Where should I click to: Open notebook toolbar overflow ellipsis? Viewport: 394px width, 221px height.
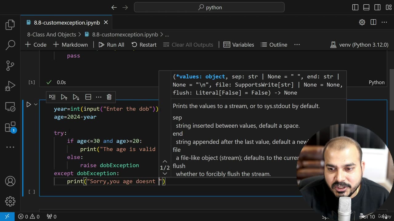pos(297,45)
